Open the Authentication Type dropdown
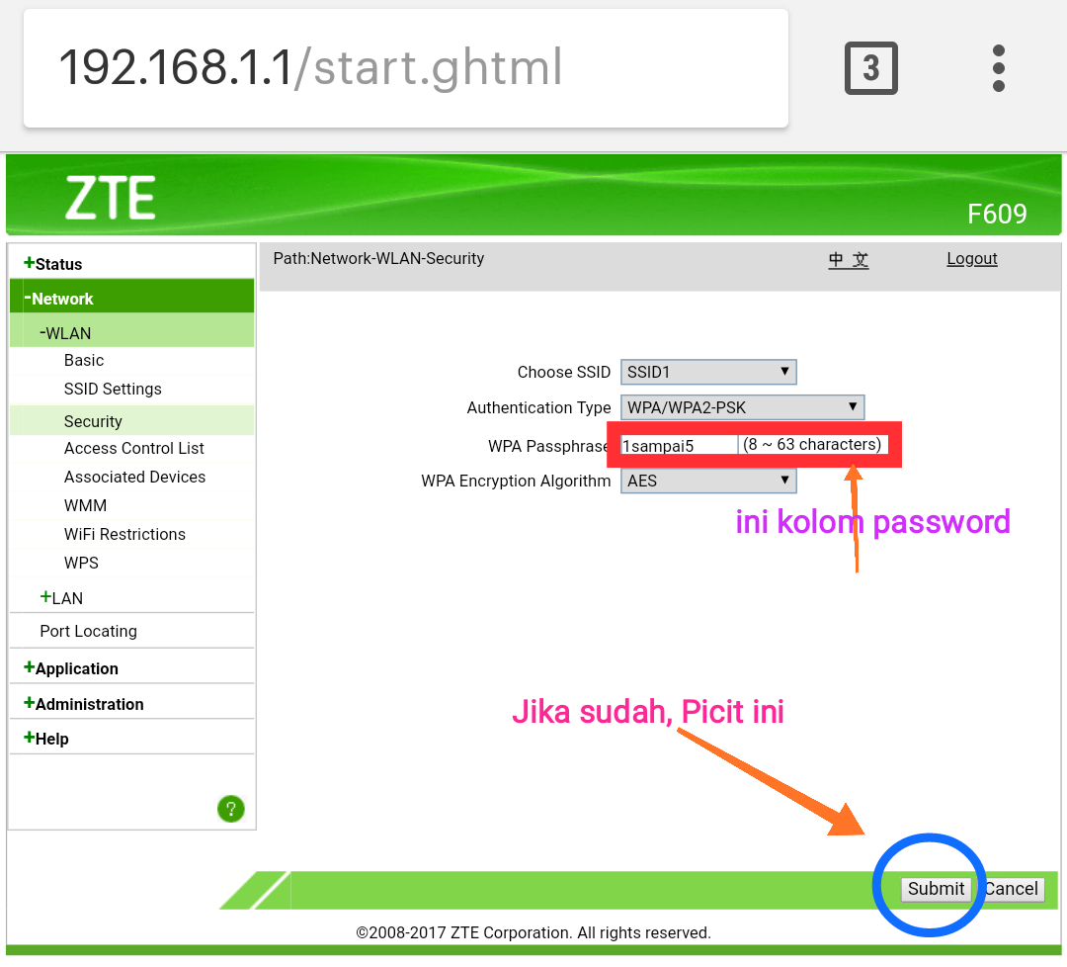 point(742,407)
